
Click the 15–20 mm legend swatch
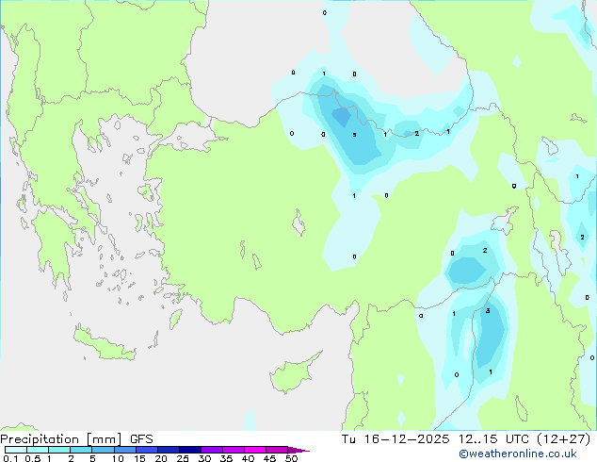coord(146,450)
